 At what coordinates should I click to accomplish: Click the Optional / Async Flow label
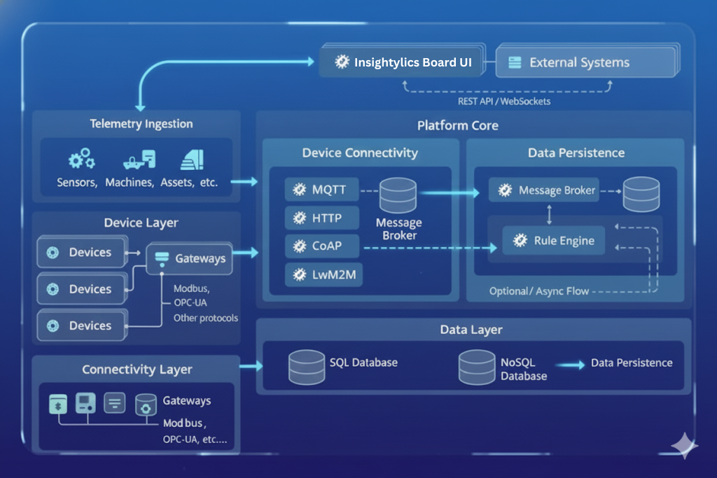click(x=539, y=291)
